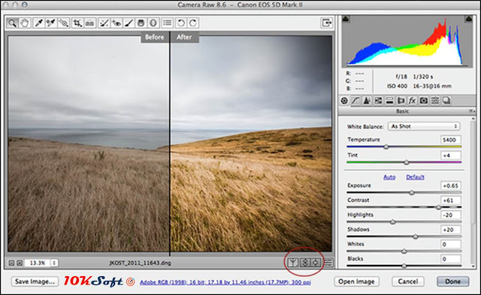
Task: Switch to the Tone Curve tab
Action: pos(355,101)
